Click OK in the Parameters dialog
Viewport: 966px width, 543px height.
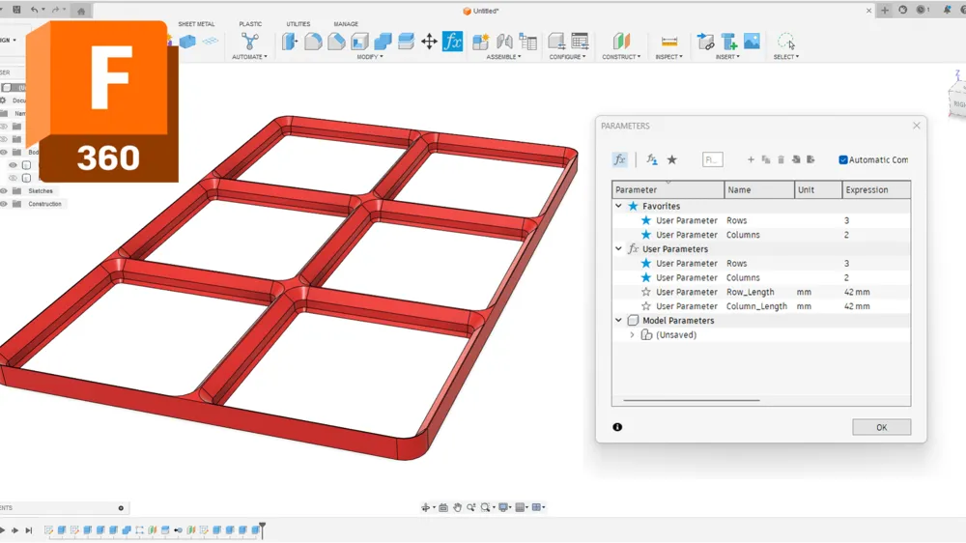tap(882, 427)
